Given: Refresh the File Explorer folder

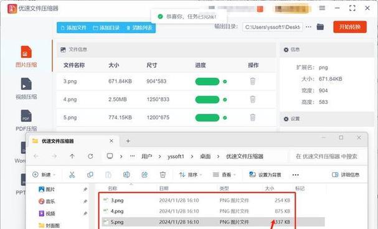Looking at the screenshot, I should pyautogui.click(x=90, y=156).
